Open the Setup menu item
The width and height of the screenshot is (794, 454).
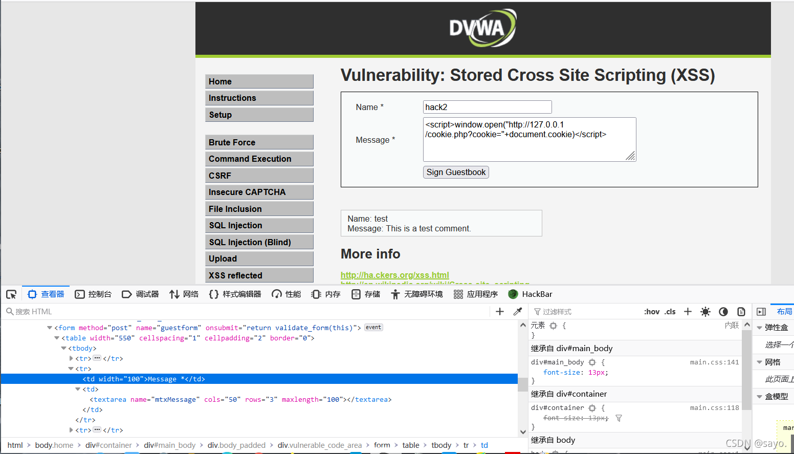click(259, 115)
